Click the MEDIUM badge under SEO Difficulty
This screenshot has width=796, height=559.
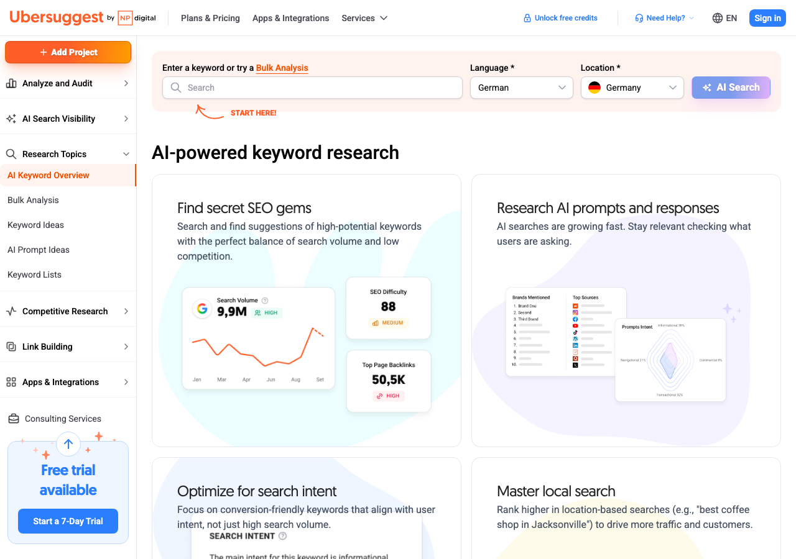tap(388, 323)
